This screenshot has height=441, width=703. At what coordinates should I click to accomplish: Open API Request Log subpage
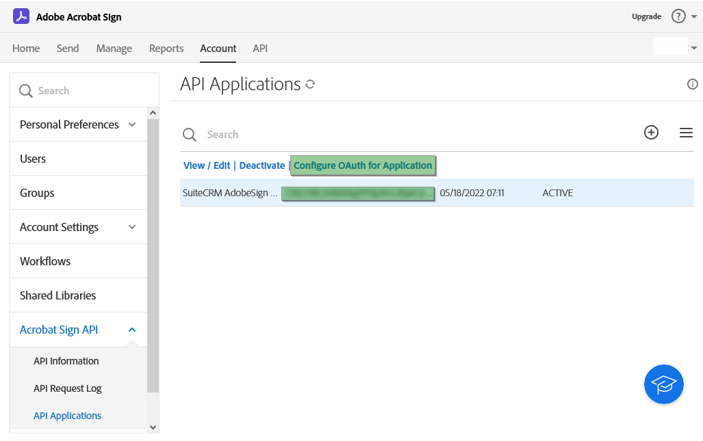point(67,388)
